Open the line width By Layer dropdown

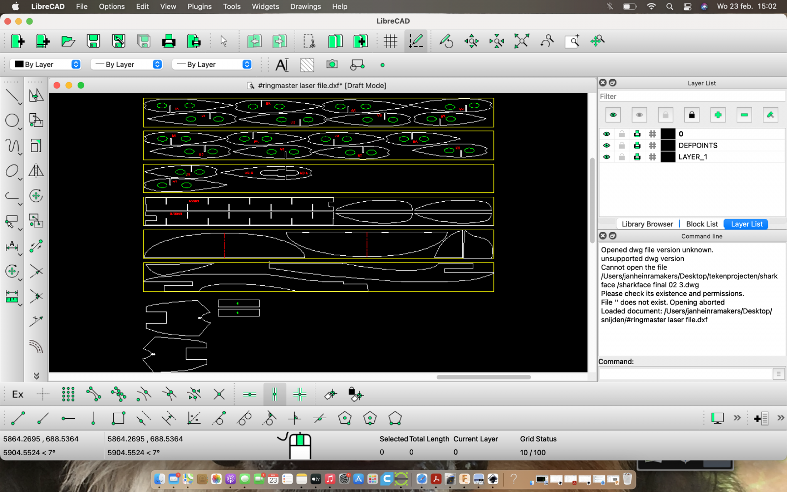click(126, 64)
